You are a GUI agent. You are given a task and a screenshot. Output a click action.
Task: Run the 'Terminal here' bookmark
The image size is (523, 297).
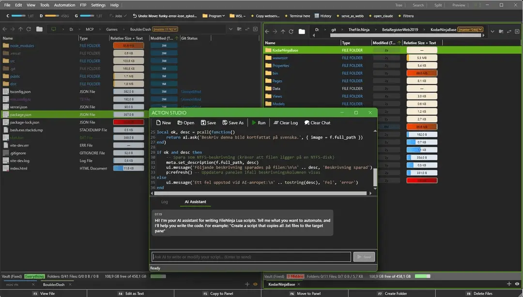point(297,16)
